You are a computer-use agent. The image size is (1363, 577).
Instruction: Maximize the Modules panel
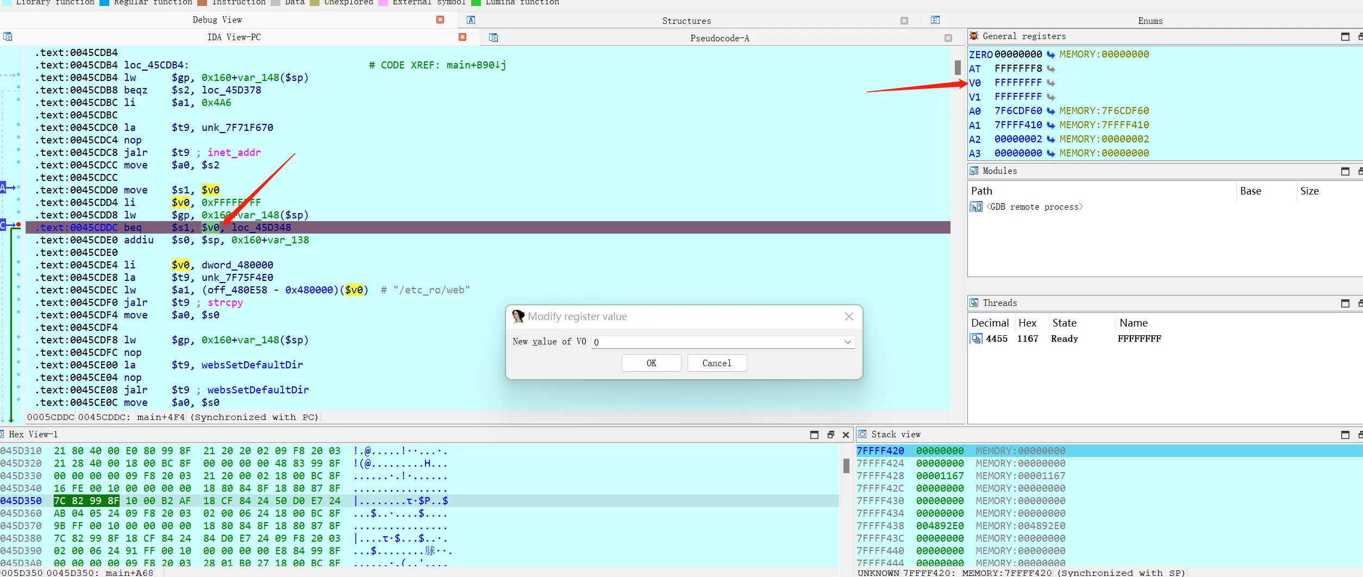(x=1345, y=171)
